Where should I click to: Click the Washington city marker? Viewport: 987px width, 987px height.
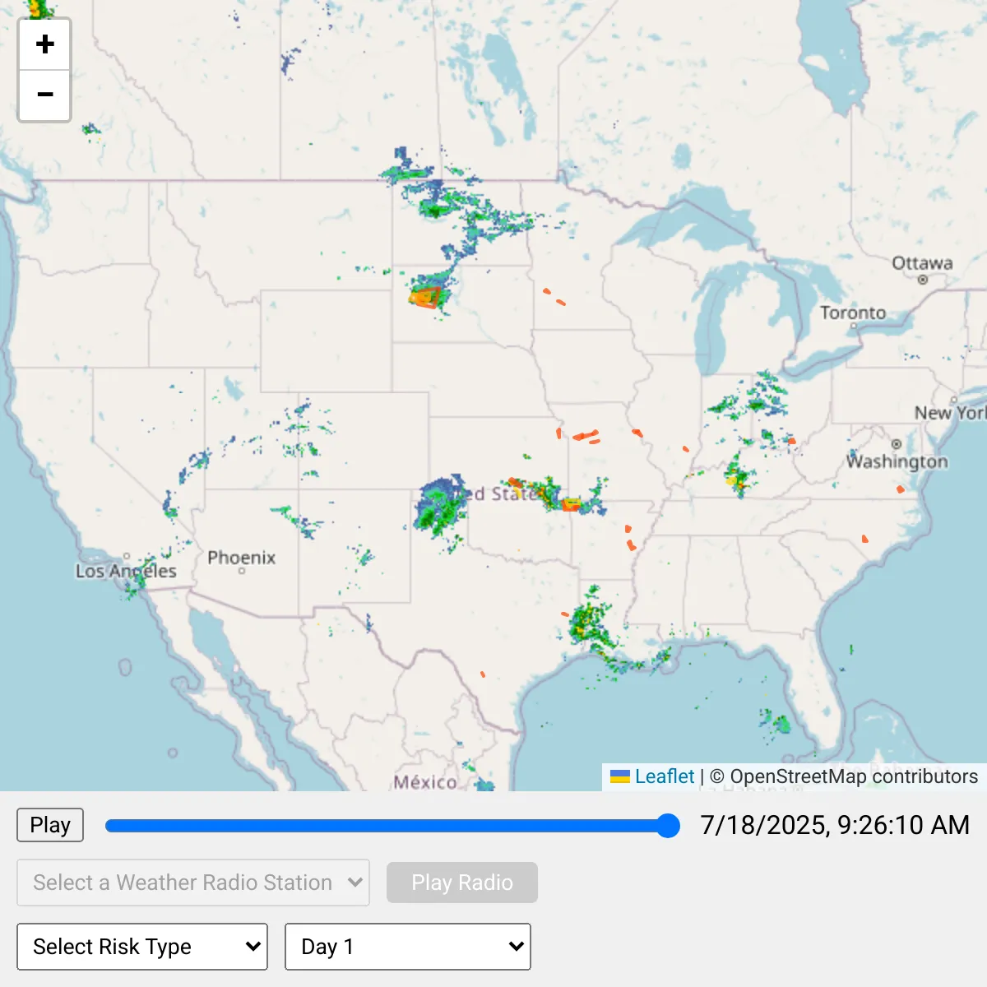click(x=896, y=444)
